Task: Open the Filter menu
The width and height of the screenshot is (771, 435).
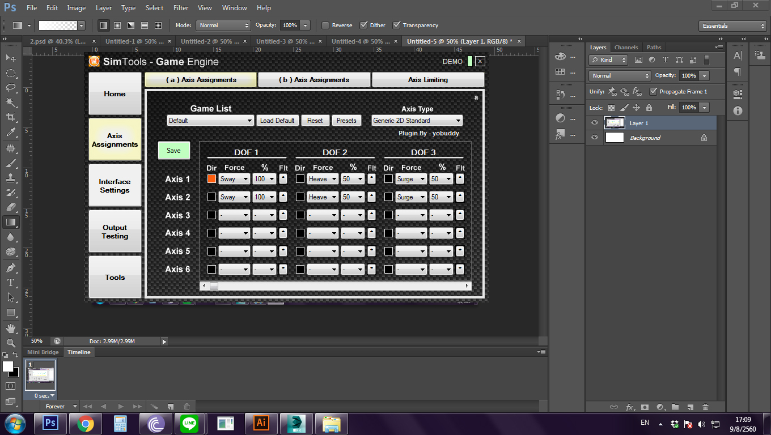Action: [181, 8]
